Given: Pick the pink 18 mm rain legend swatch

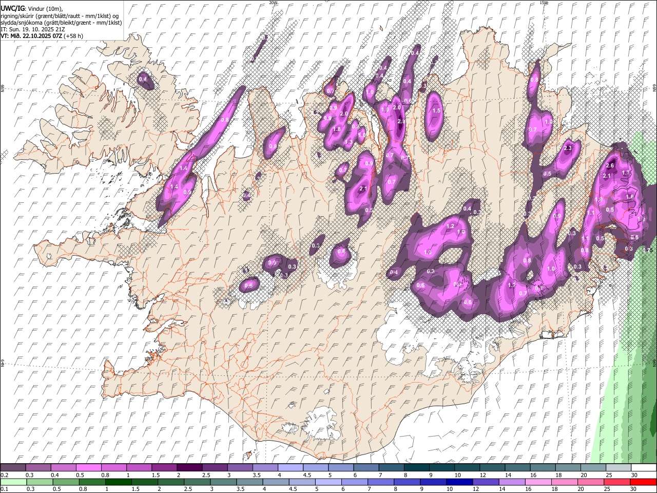Looking at the screenshot, I should click(565, 482).
